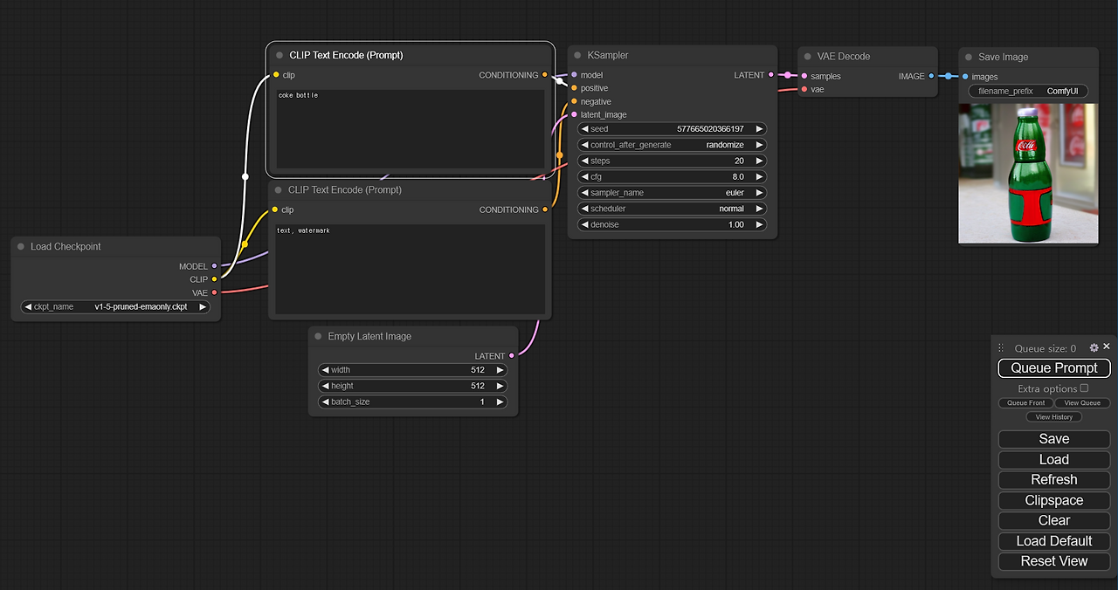The height and width of the screenshot is (590, 1118).
Task: Open queue panel settings via gear icon
Action: [x=1094, y=347]
